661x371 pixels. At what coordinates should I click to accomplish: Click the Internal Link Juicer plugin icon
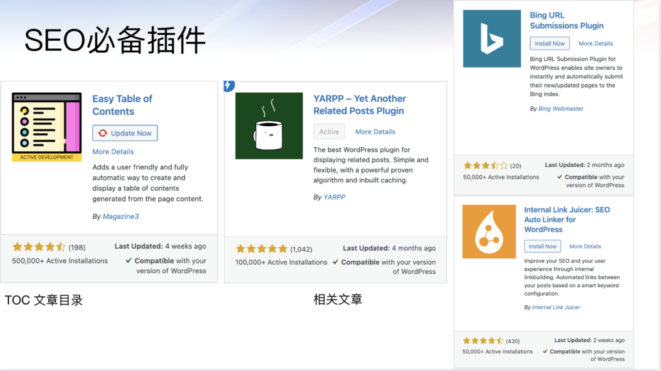(489, 231)
